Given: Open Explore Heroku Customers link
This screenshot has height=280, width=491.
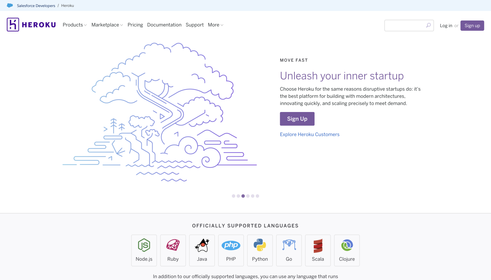Looking at the screenshot, I should [x=309, y=134].
